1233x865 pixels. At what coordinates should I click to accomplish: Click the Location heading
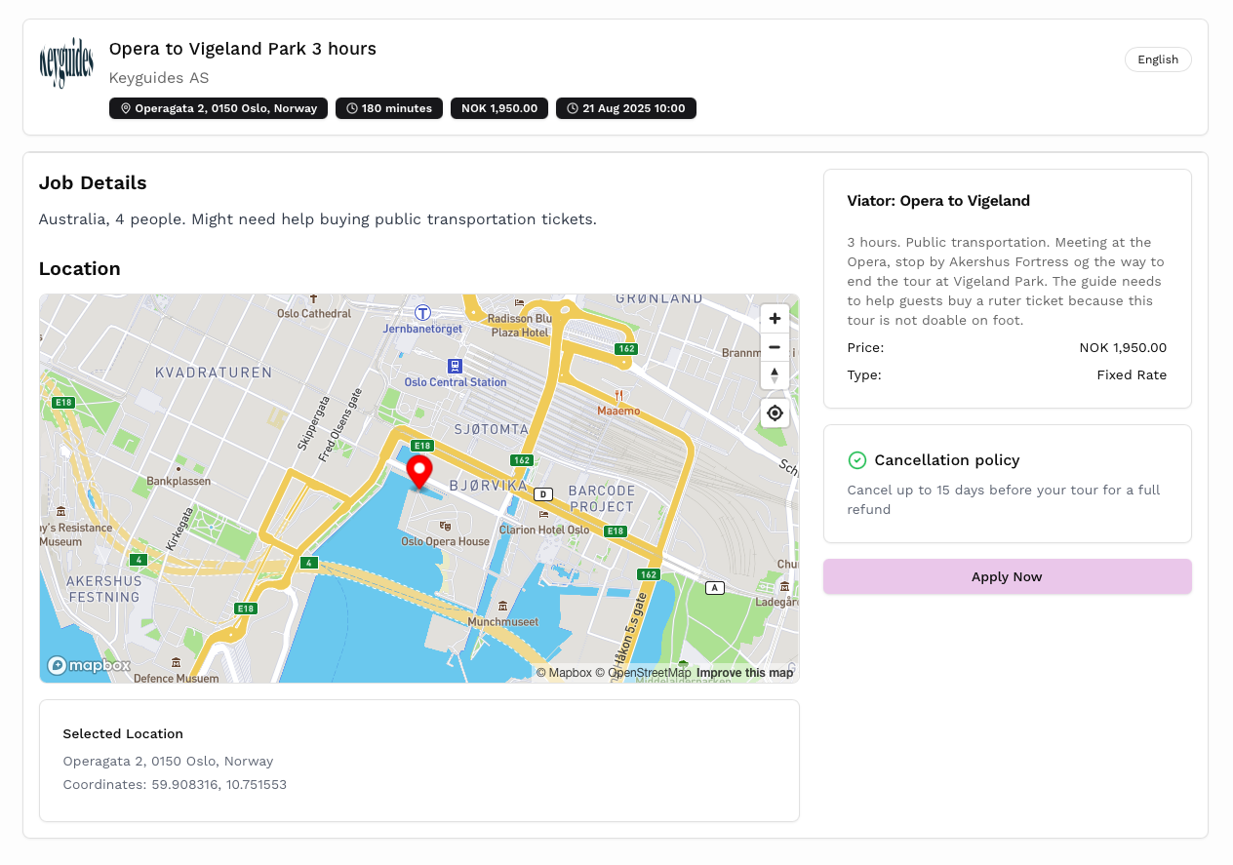click(80, 269)
